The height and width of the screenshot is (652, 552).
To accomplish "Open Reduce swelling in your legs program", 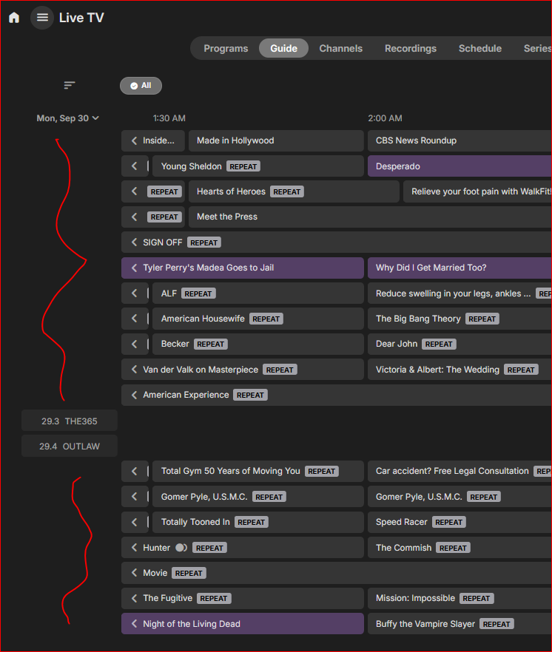I will pos(460,293).
